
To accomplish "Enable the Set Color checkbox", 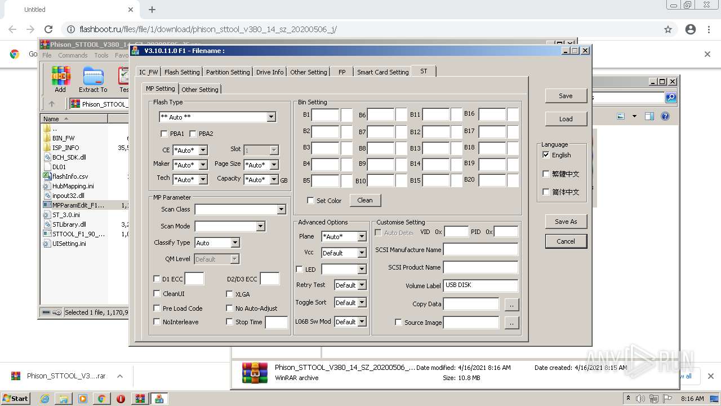I will point(310,201).
